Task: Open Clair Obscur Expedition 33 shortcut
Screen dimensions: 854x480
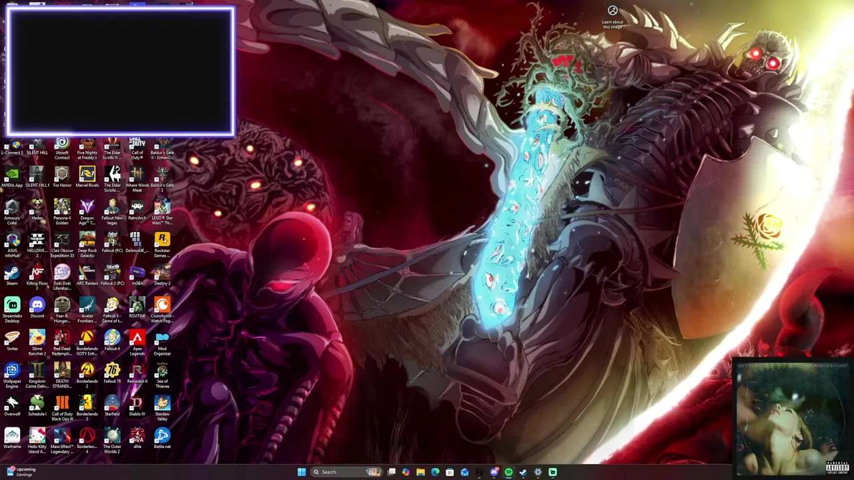Action: click(62, 245)
